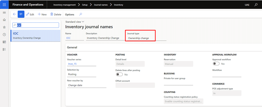This screenshot has width=262, height=107.
Task: Go to Home icon in sidebar
Action: (x=4, y=20)
